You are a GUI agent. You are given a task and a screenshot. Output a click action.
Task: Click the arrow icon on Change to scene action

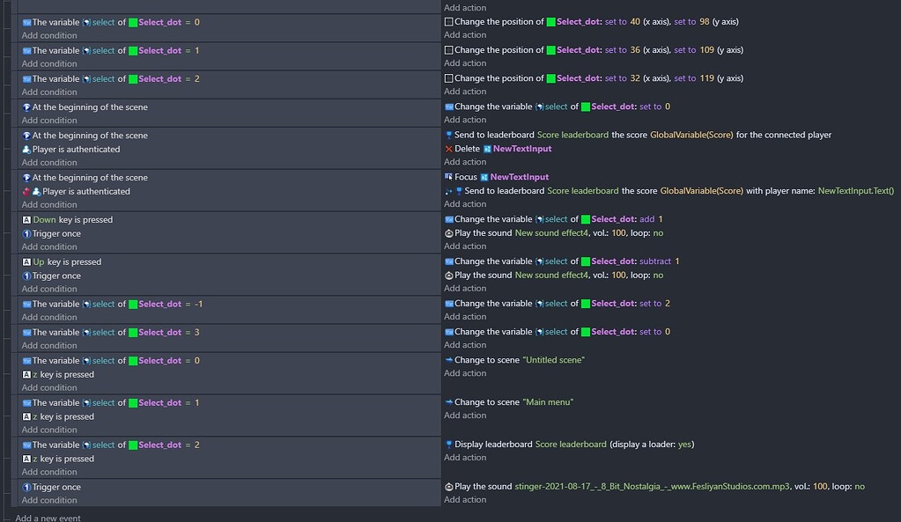[x=450, y=359]
